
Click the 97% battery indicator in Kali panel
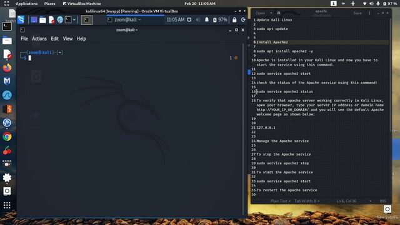click(x=220, y=19)
